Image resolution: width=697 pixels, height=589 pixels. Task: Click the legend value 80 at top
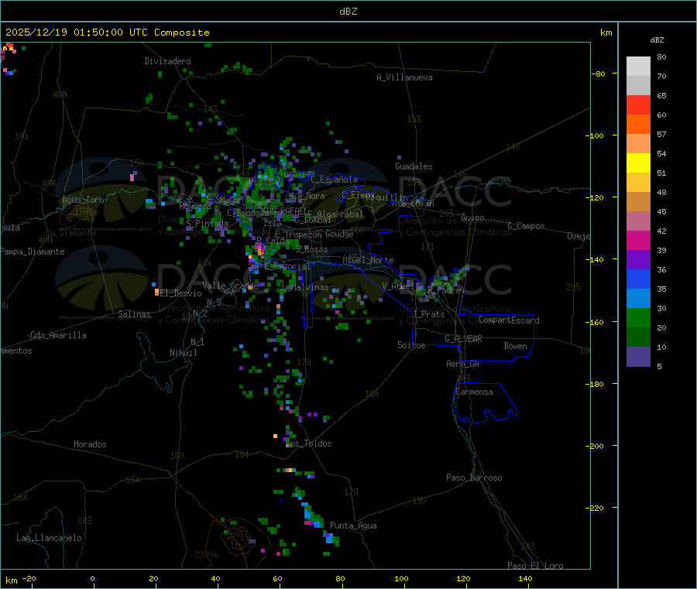click(661, 57)
